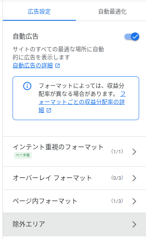Toggle the 自動広告 switch off

[x=132, y=37]
